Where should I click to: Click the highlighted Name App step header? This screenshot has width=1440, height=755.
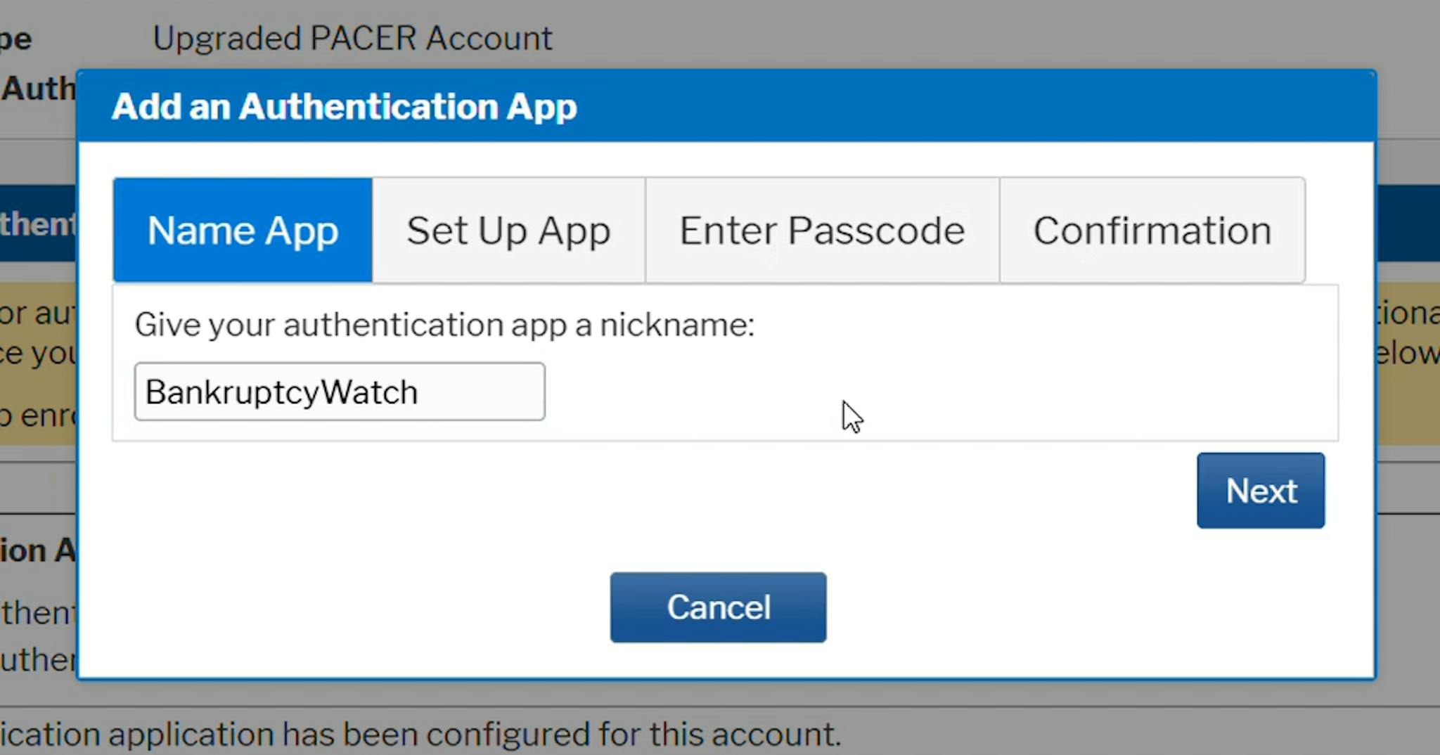click(242, 230)
